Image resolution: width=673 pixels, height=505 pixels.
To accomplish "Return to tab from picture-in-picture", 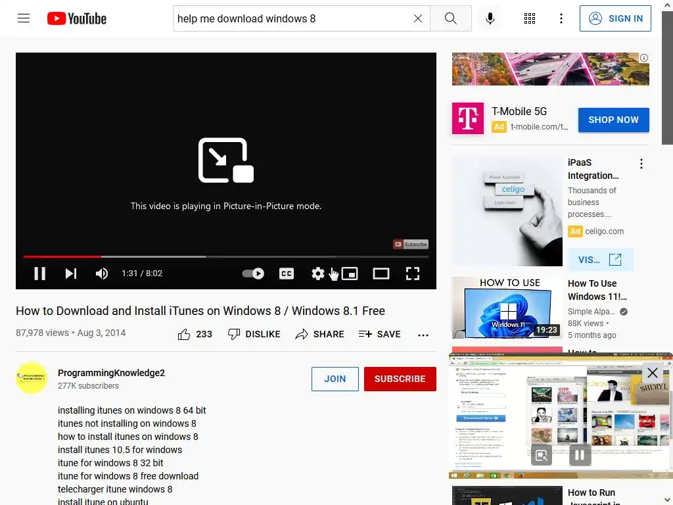I will click(542, 455).
